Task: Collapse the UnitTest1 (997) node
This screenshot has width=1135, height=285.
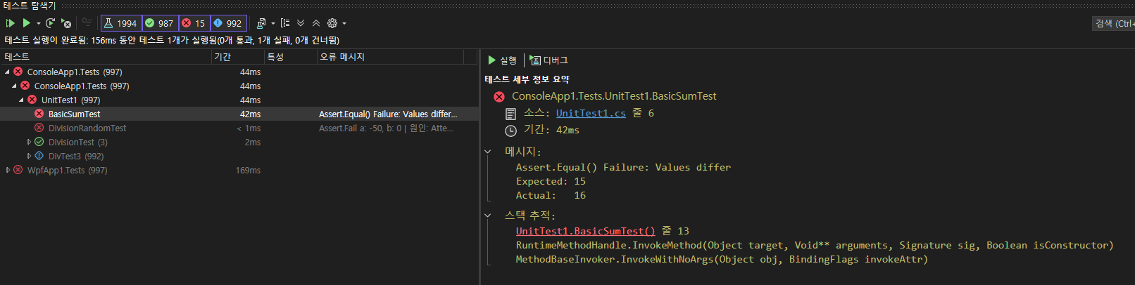Action: coord(22,100)
